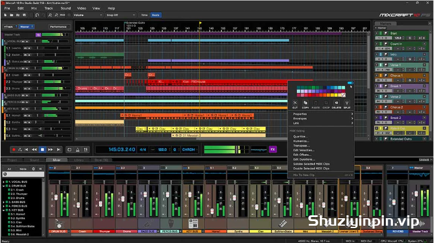Toggle 2.1 Crash checkbox in mixer track list
The width and height of the screenshot is (434, 243).
[x=9, y=190]
